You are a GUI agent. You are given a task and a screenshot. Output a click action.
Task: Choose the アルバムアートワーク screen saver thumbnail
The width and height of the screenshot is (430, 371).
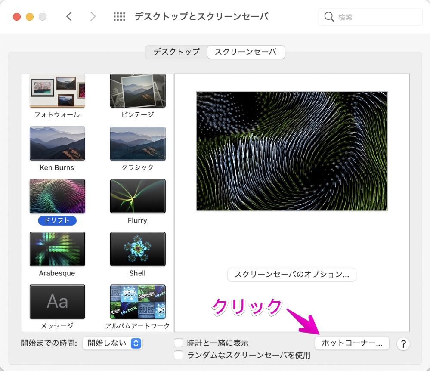[138, 302]
